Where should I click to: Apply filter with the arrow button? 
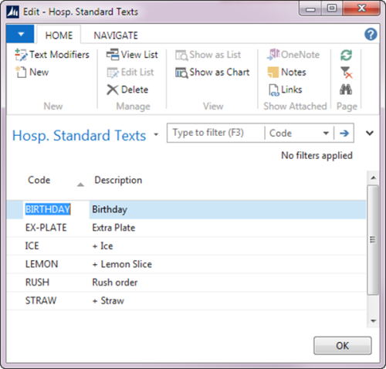[344, 133]
